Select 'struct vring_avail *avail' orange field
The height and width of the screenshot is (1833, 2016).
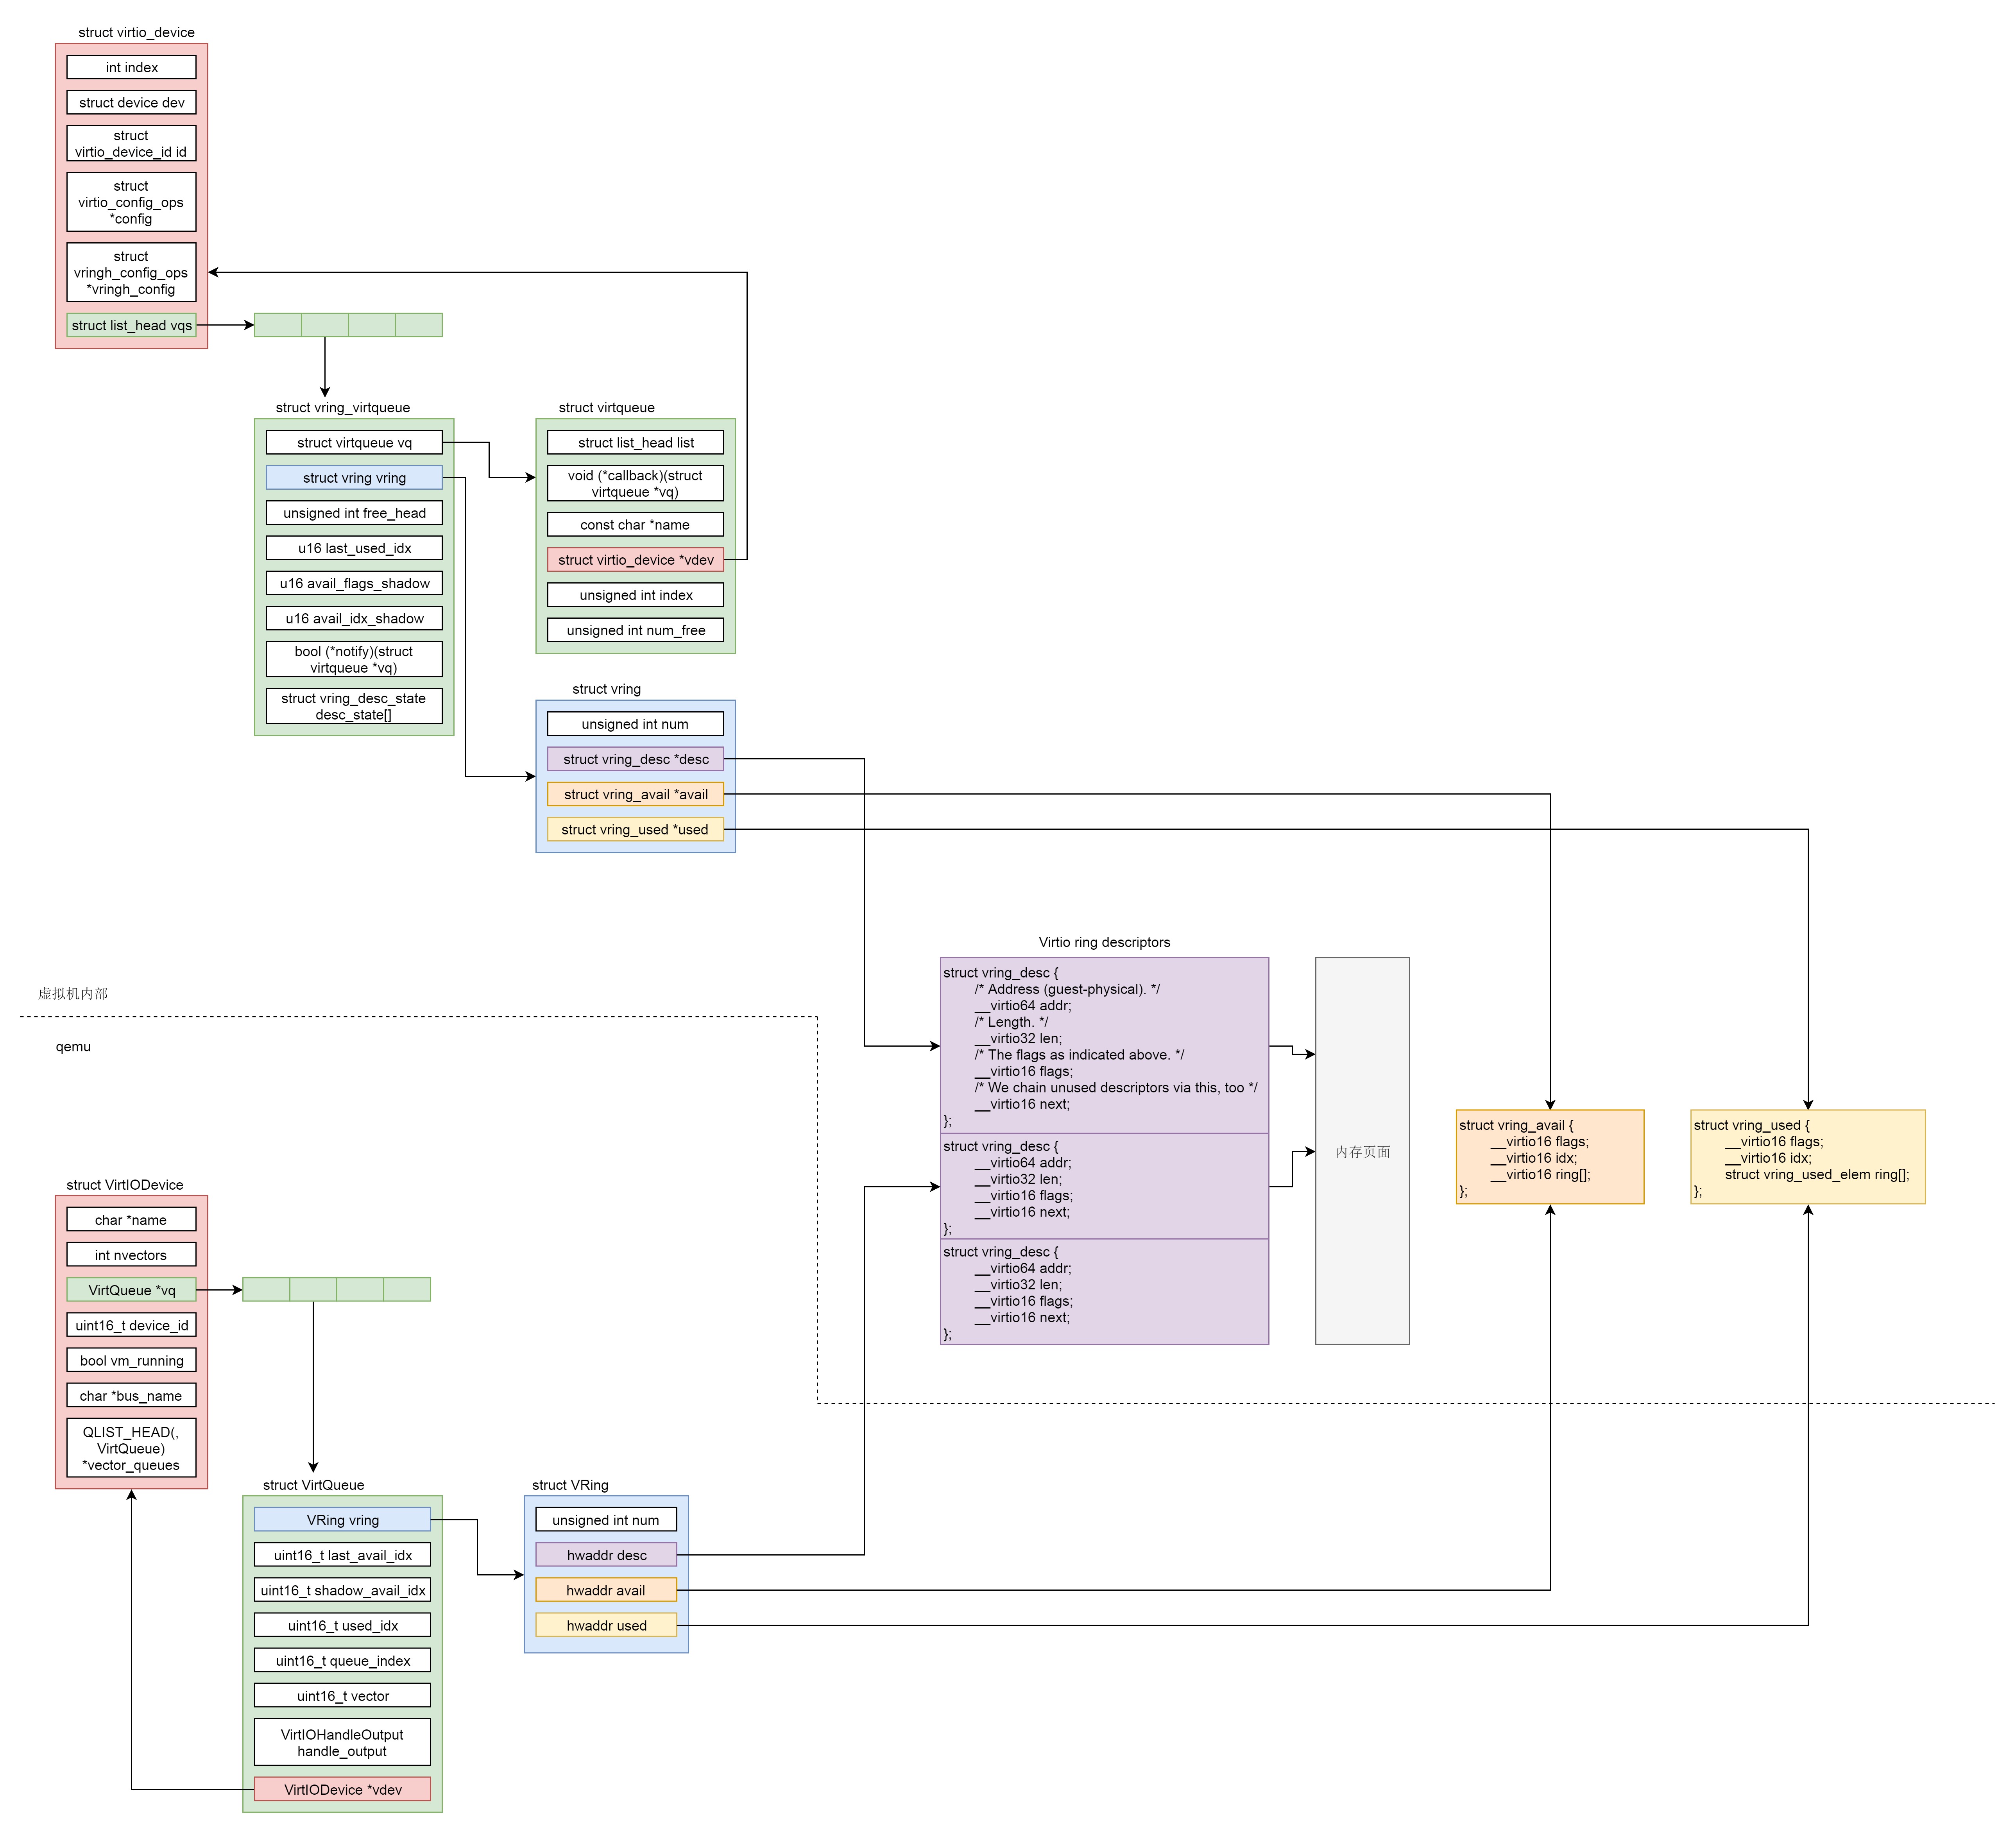point(635,794)
